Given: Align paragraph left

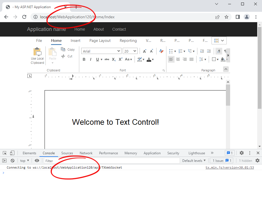Looking at the screenshot, I should coord(171,59).
